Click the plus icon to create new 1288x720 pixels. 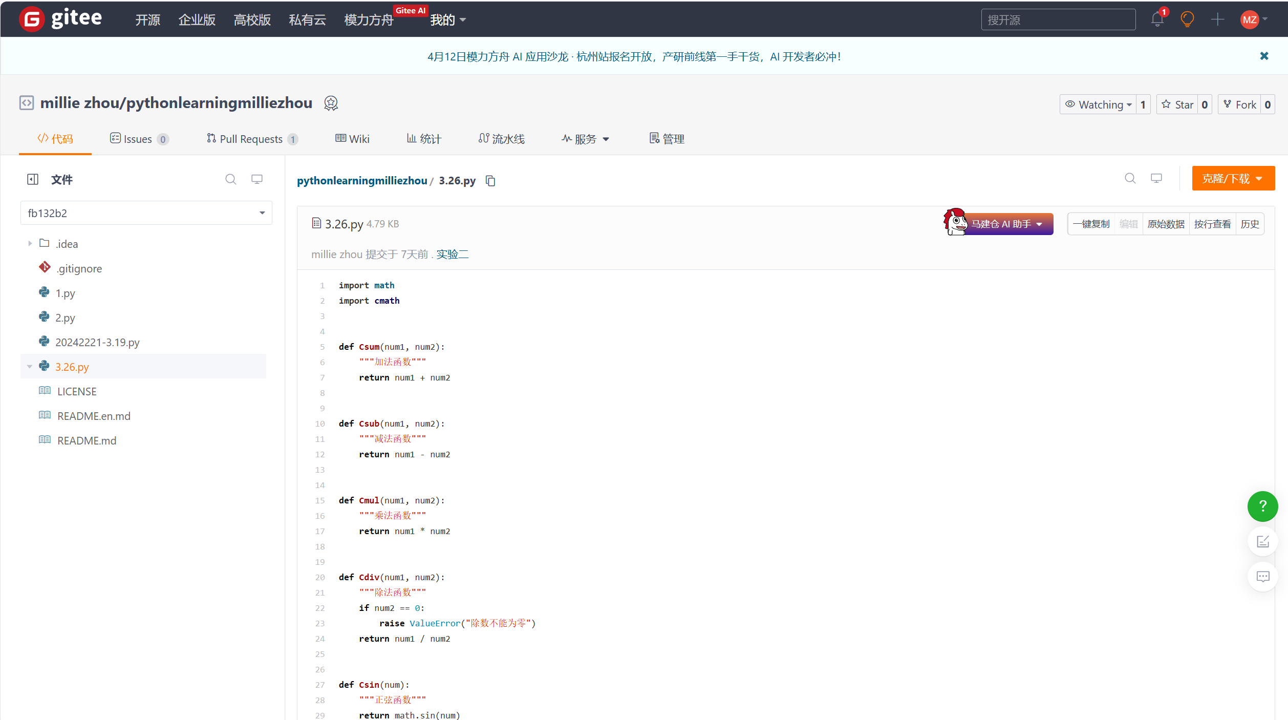(1217, 19)
